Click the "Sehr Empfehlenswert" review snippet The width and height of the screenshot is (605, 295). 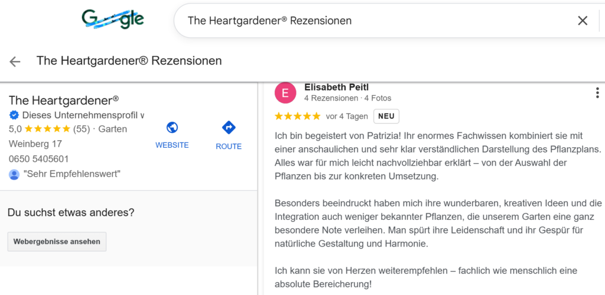tap(72, 174)
